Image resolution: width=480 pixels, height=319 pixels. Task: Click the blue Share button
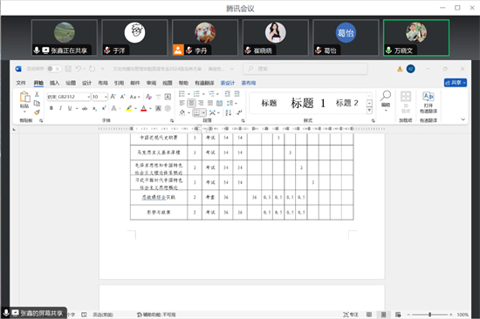[456, 83]
